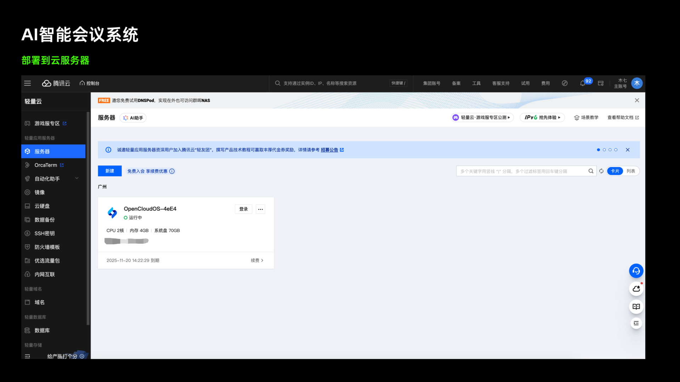
Task: Click 登录 button on the server card
Action: coord(243,209)
